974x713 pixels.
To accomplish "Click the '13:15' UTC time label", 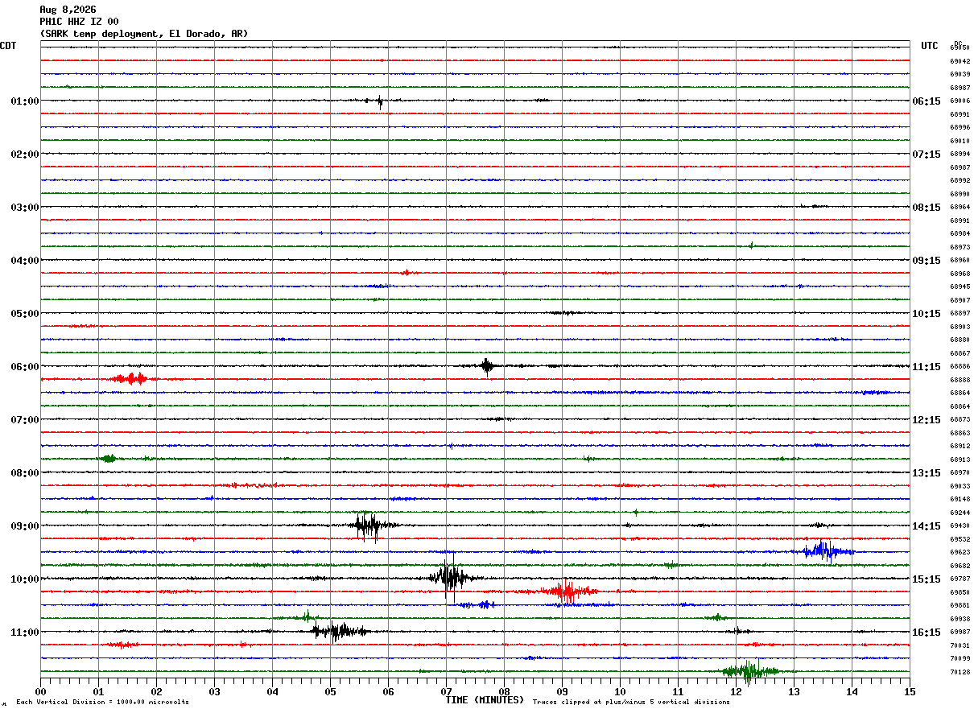I will (x=927, y=473).
